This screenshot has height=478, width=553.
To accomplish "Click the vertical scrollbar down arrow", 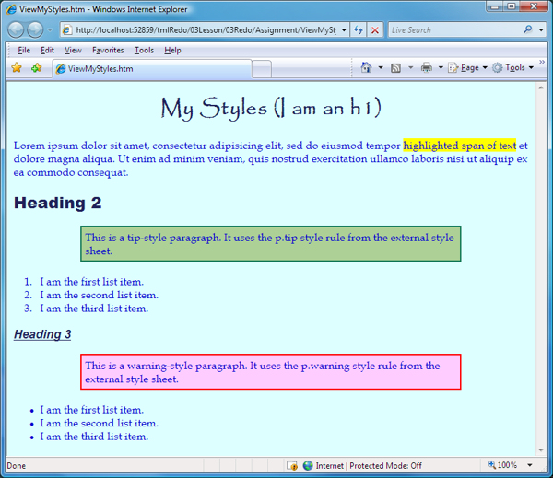I will [x=541, y=450].
